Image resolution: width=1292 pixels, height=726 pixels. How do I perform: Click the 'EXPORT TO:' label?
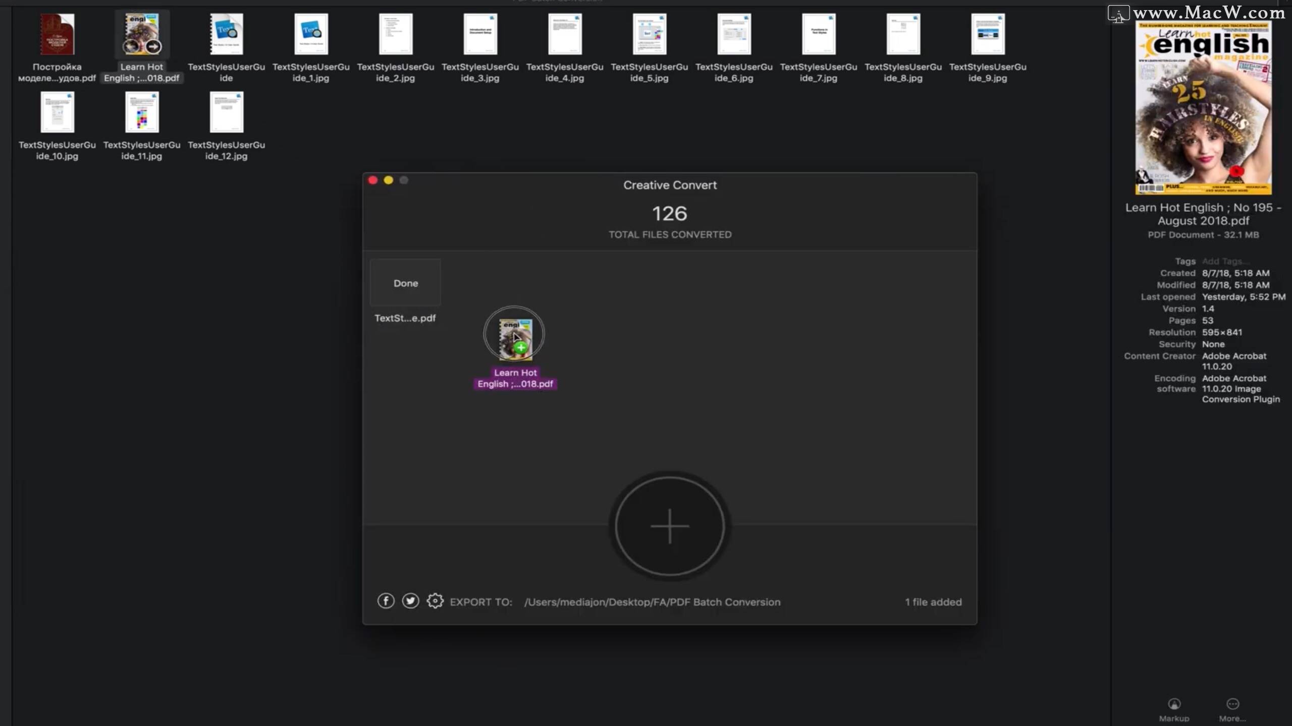tap(480, 602)
